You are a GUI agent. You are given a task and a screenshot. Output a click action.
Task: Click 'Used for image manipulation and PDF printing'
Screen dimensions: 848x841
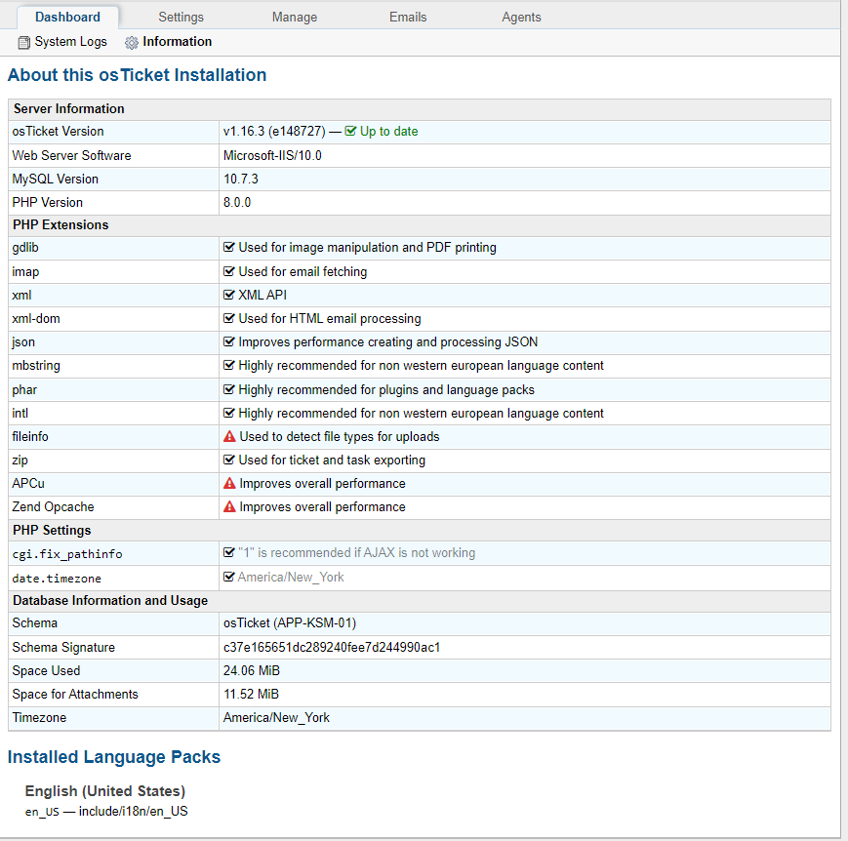[x=368, y=247]
